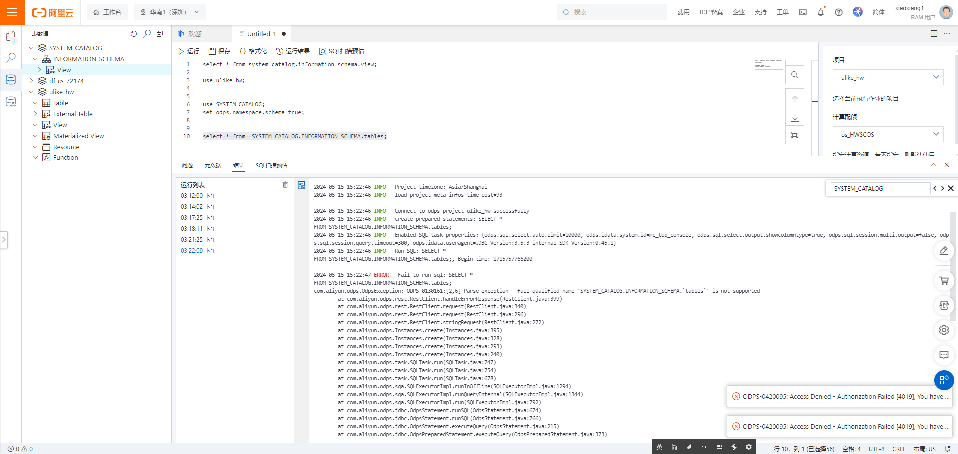Refresh the table data tree

tap(133, 34)
